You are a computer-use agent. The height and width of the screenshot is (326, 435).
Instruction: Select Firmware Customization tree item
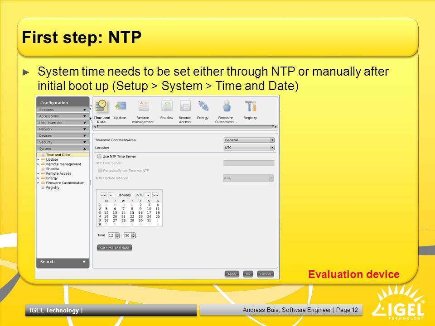point(65,183)
